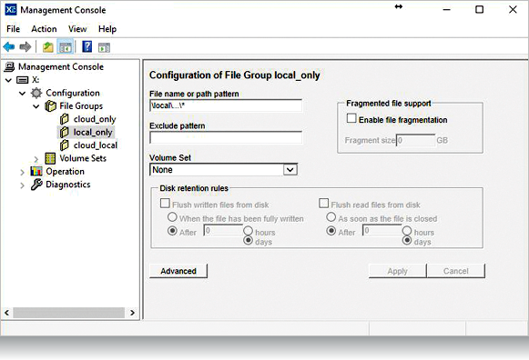Click the cloud_local file group icon
Screen dimensions: 529x360
[x=64, y=145]
